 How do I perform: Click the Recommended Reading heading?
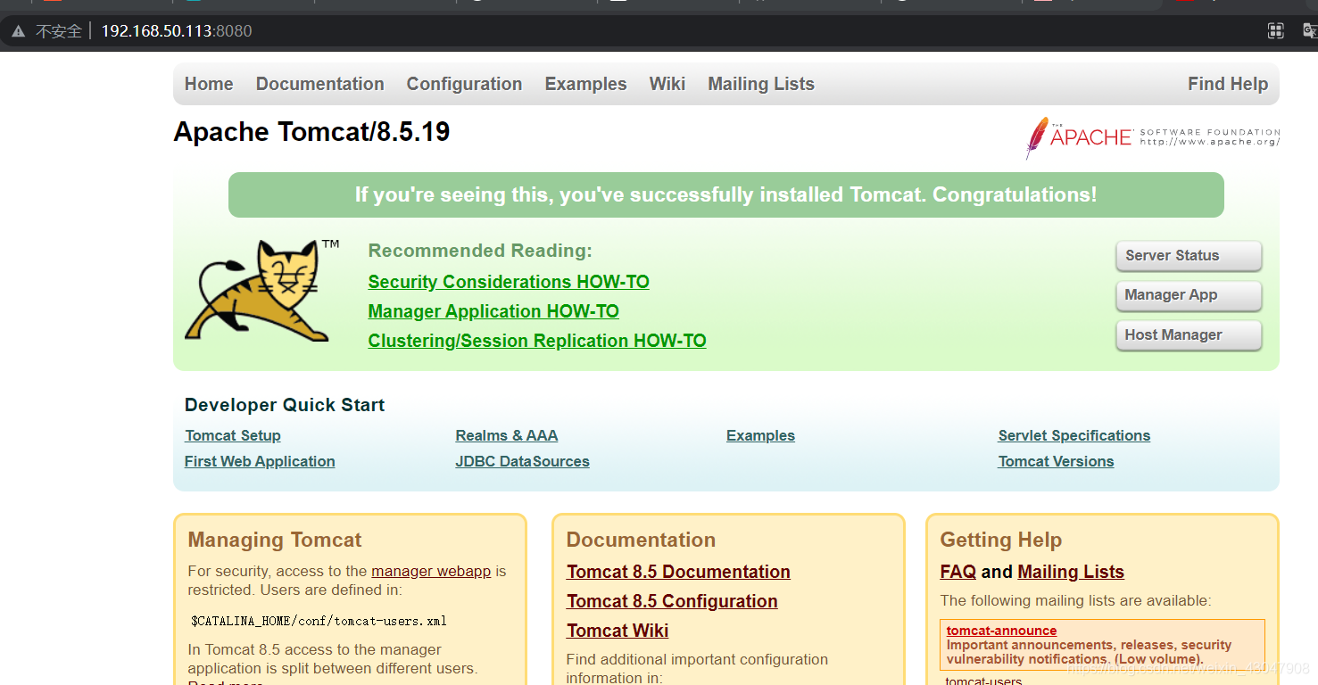coord(480,251)
